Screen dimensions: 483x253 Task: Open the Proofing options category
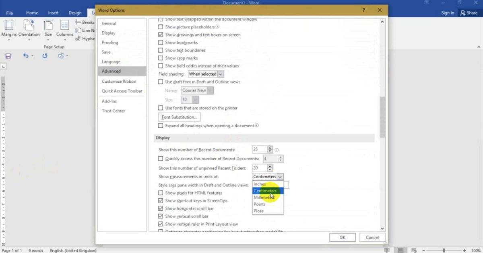pos(122,43)
